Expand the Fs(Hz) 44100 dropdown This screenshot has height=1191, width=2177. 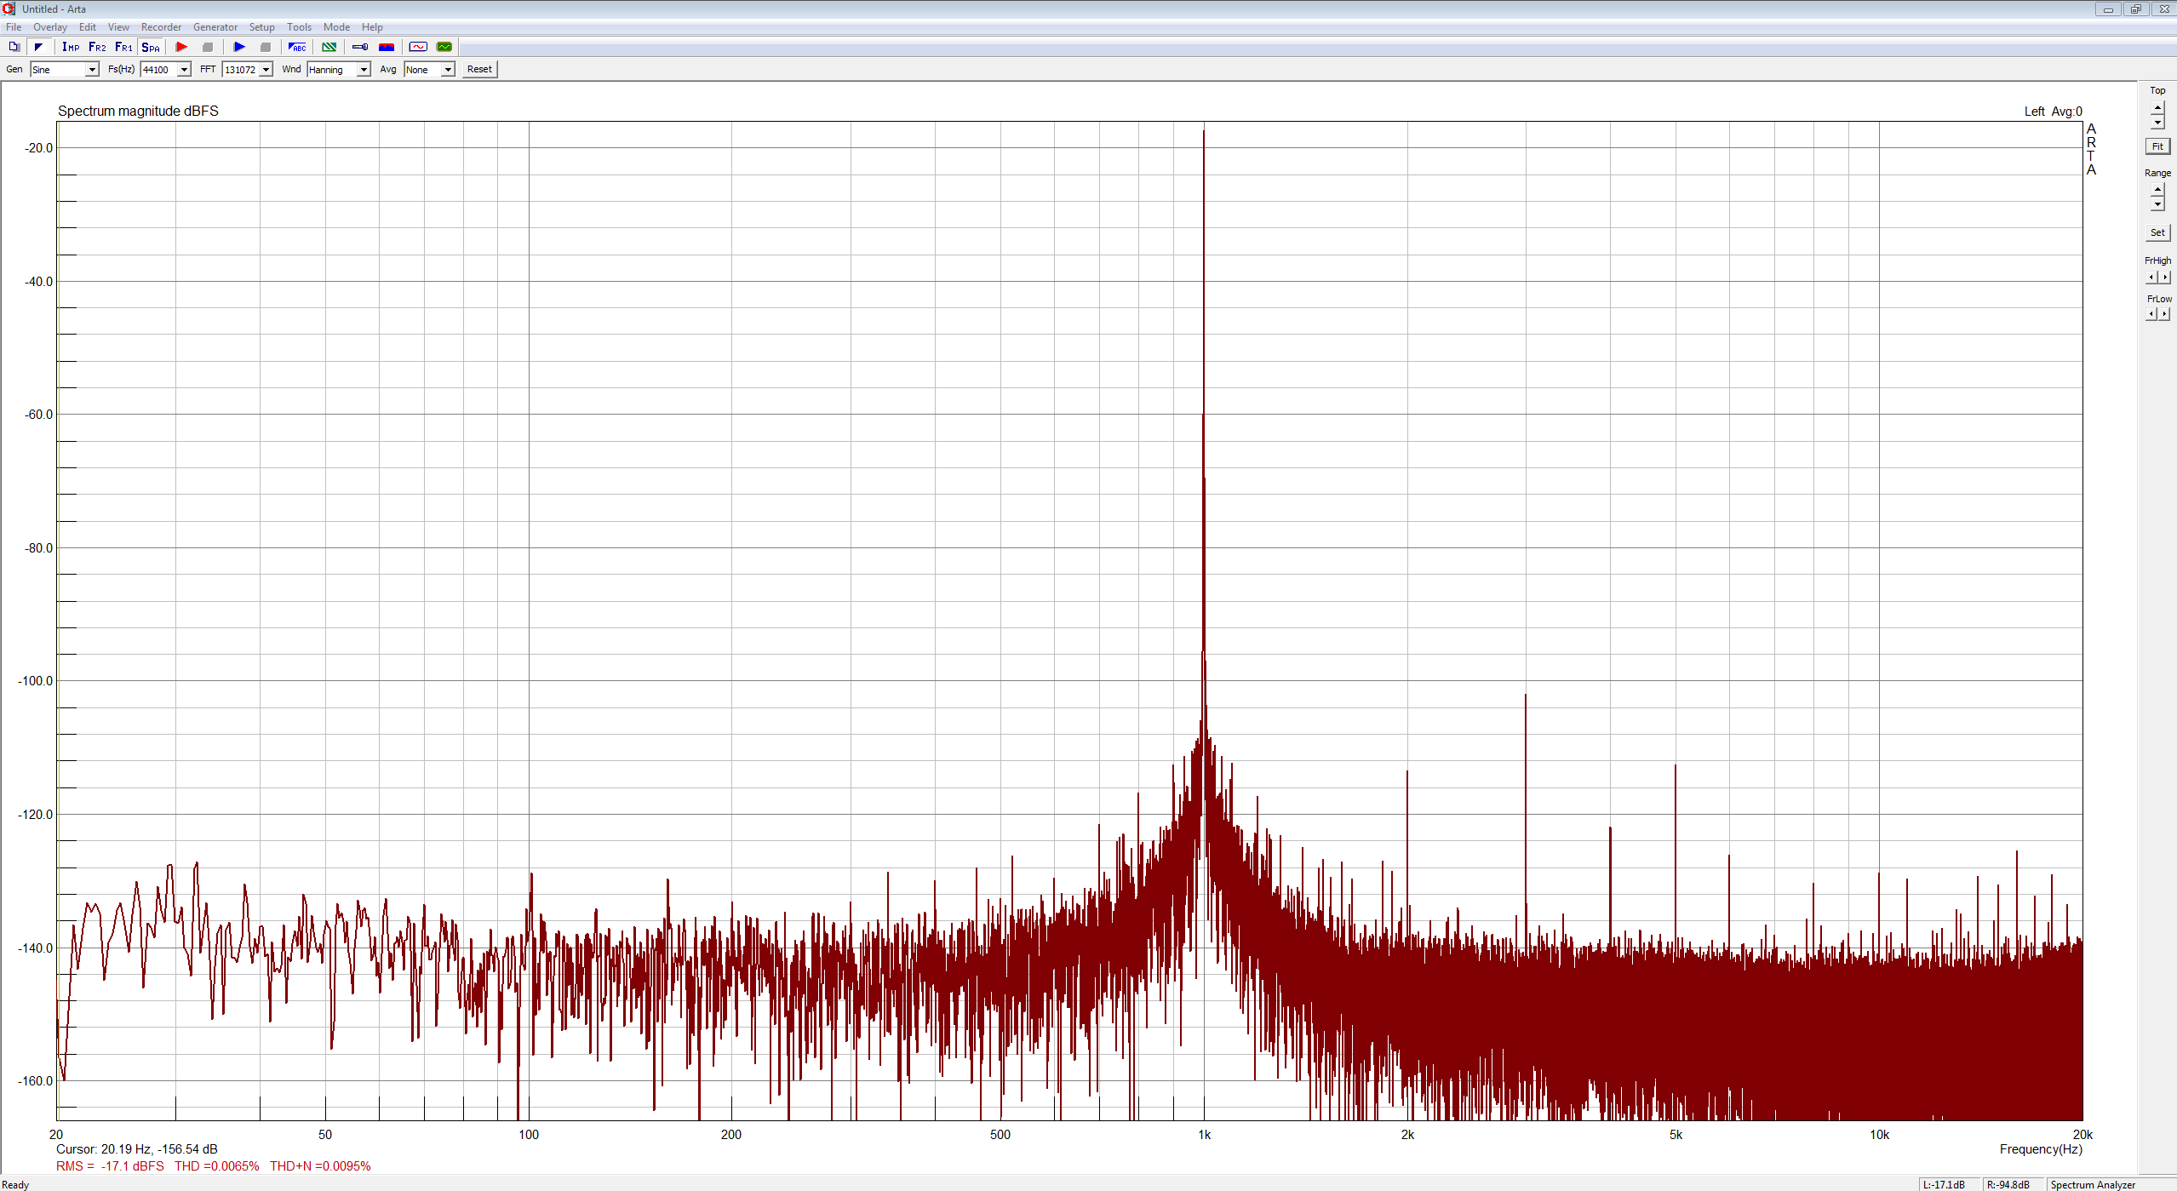[165, 70]
